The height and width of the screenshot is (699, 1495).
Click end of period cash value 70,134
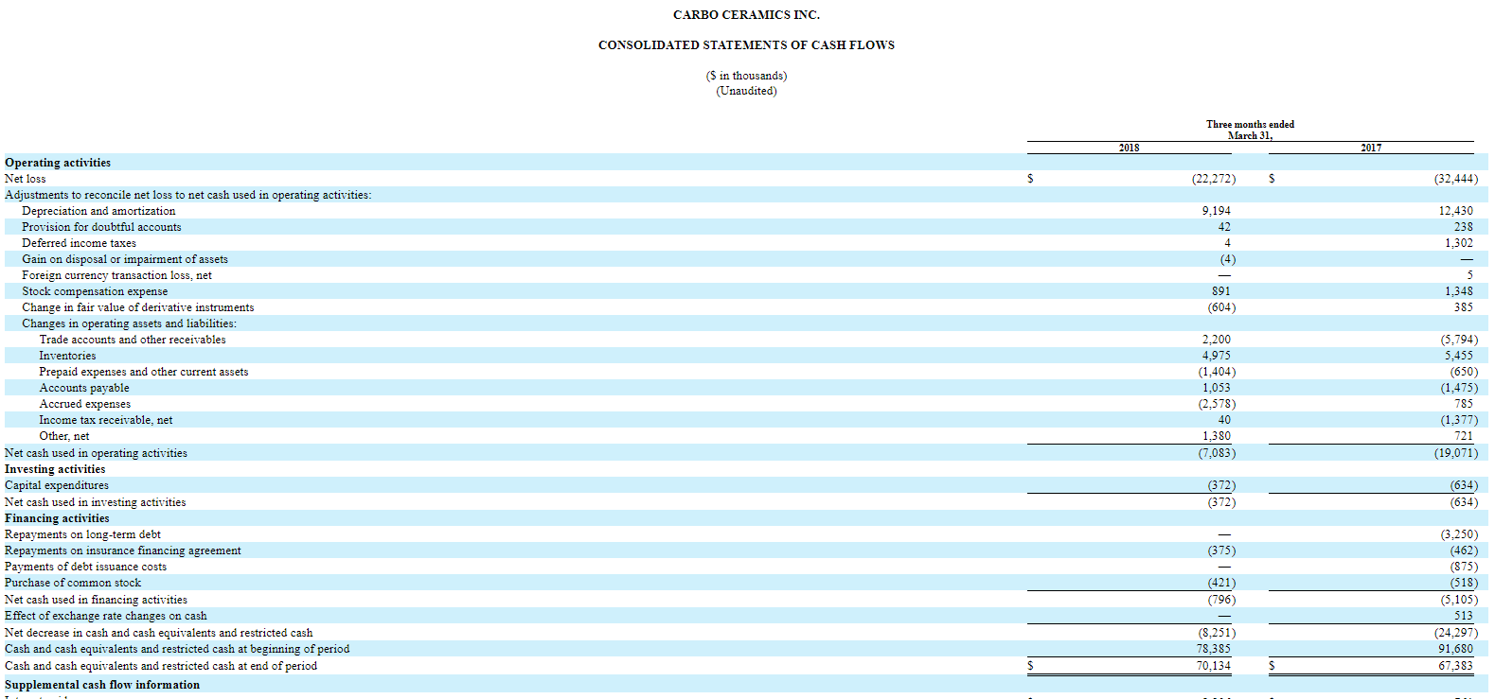click(x=1214, y=666)
